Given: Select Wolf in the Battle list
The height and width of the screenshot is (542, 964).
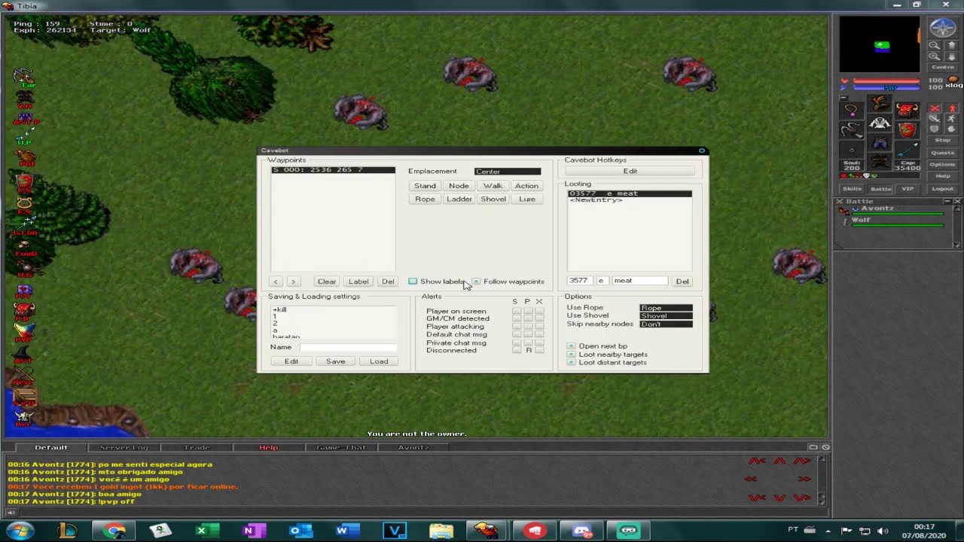Looking at the screenshot, I should coord(861,220).
